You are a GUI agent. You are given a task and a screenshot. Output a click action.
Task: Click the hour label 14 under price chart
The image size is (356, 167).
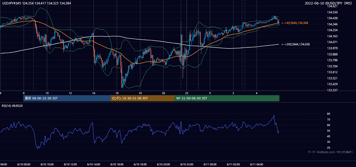click(x=94, y=93)
